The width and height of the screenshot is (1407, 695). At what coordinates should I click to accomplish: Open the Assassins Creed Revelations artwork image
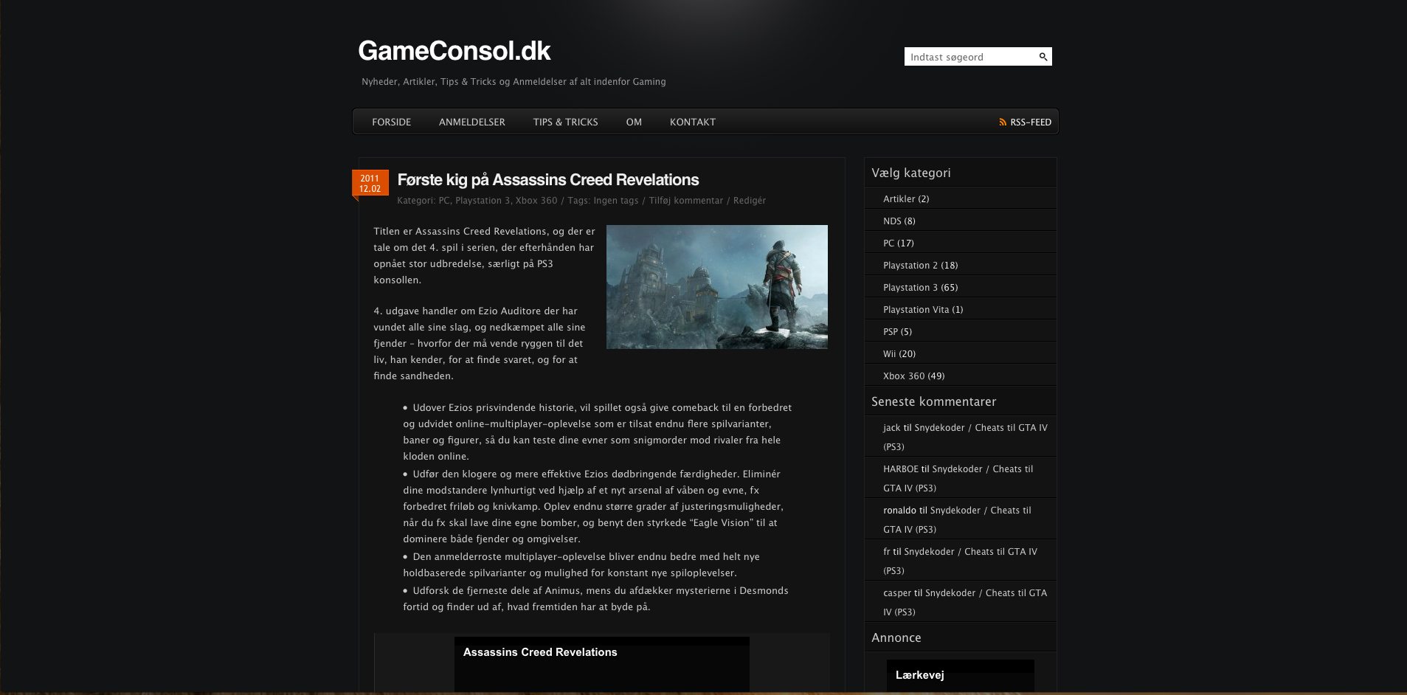point(717,287)
